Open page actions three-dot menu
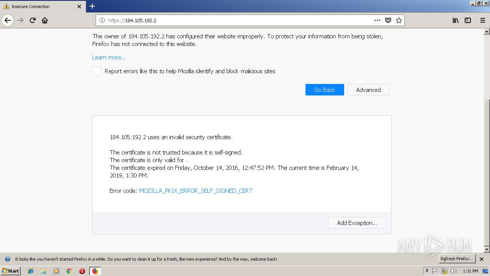 pos(377,20)
